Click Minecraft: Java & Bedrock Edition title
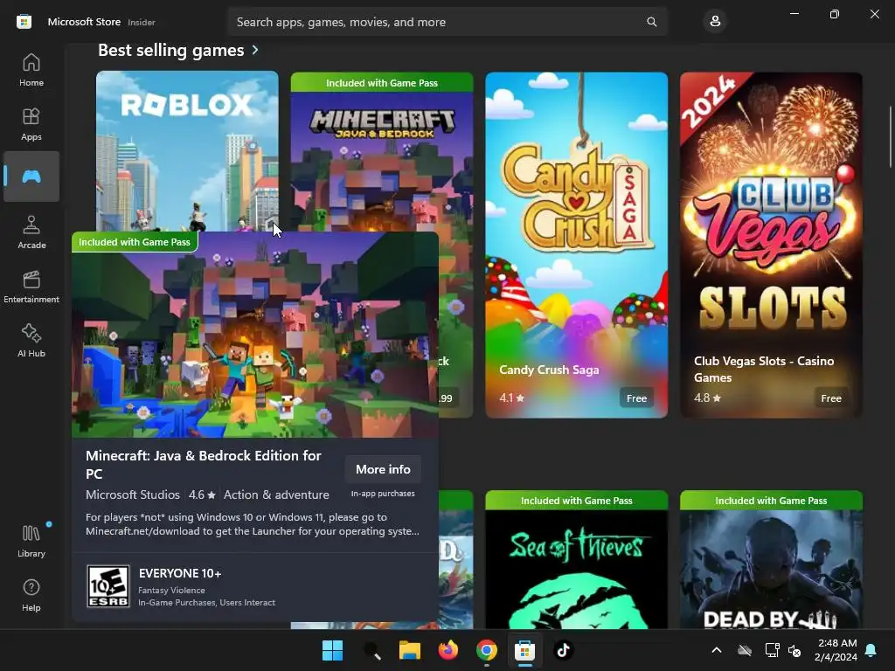The image size is (895, 671). pyautogui.click(x=203, y=465)
